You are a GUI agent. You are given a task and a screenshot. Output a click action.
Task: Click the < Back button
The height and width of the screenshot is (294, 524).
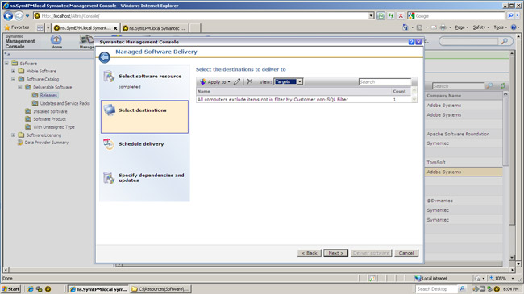310,253
